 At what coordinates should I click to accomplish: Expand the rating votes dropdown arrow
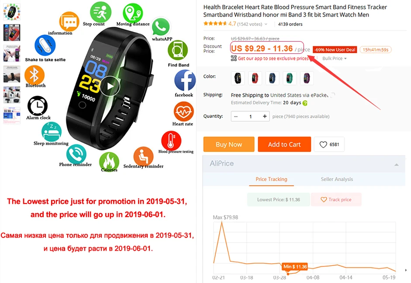point(266,24)
